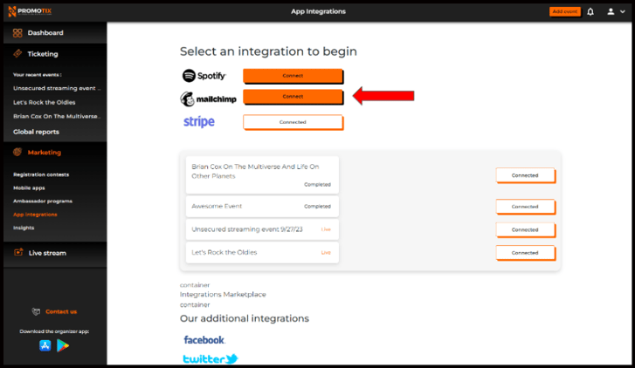
Task: Open the user account dropdown
Action: 614,11
